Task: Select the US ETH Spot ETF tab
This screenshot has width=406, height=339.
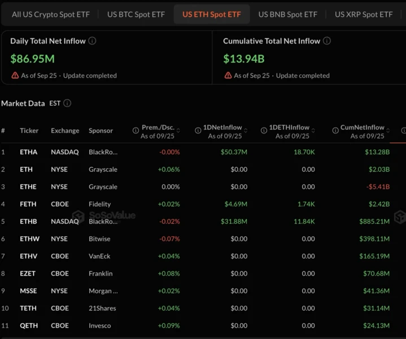Action: [212, 15]
